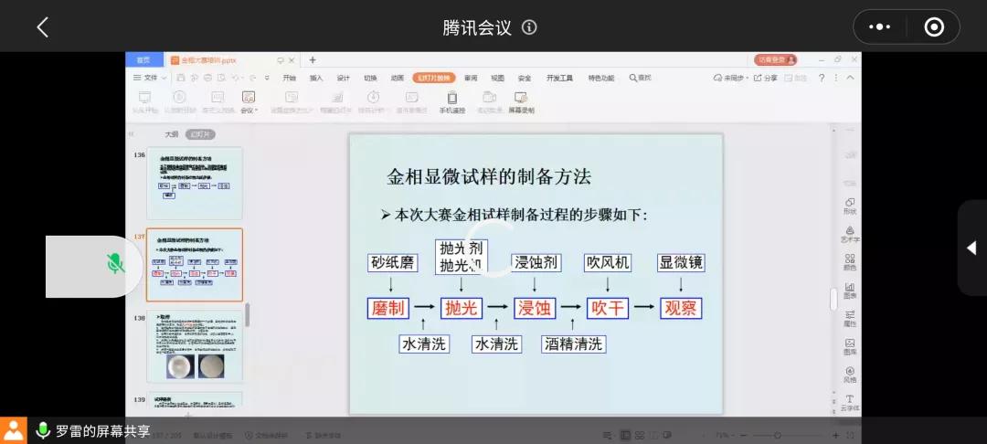Click the 图表 chart sidebar icon

click(849, 291)
